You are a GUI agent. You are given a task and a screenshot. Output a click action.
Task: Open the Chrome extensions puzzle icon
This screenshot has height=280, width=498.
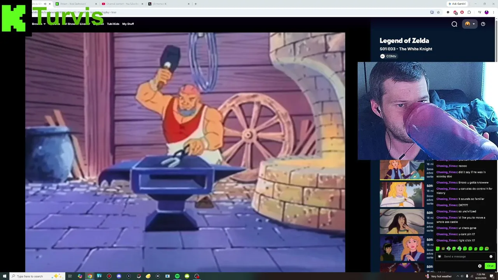pos(469,12)
